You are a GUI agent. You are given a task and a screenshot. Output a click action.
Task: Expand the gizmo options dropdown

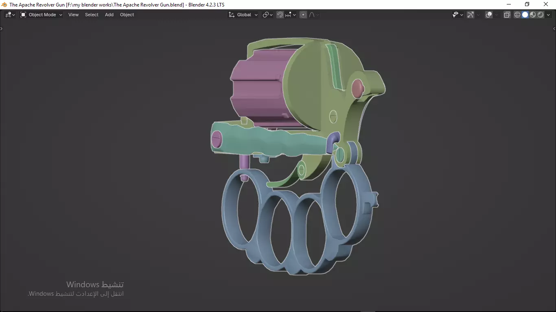click(478, 15)
